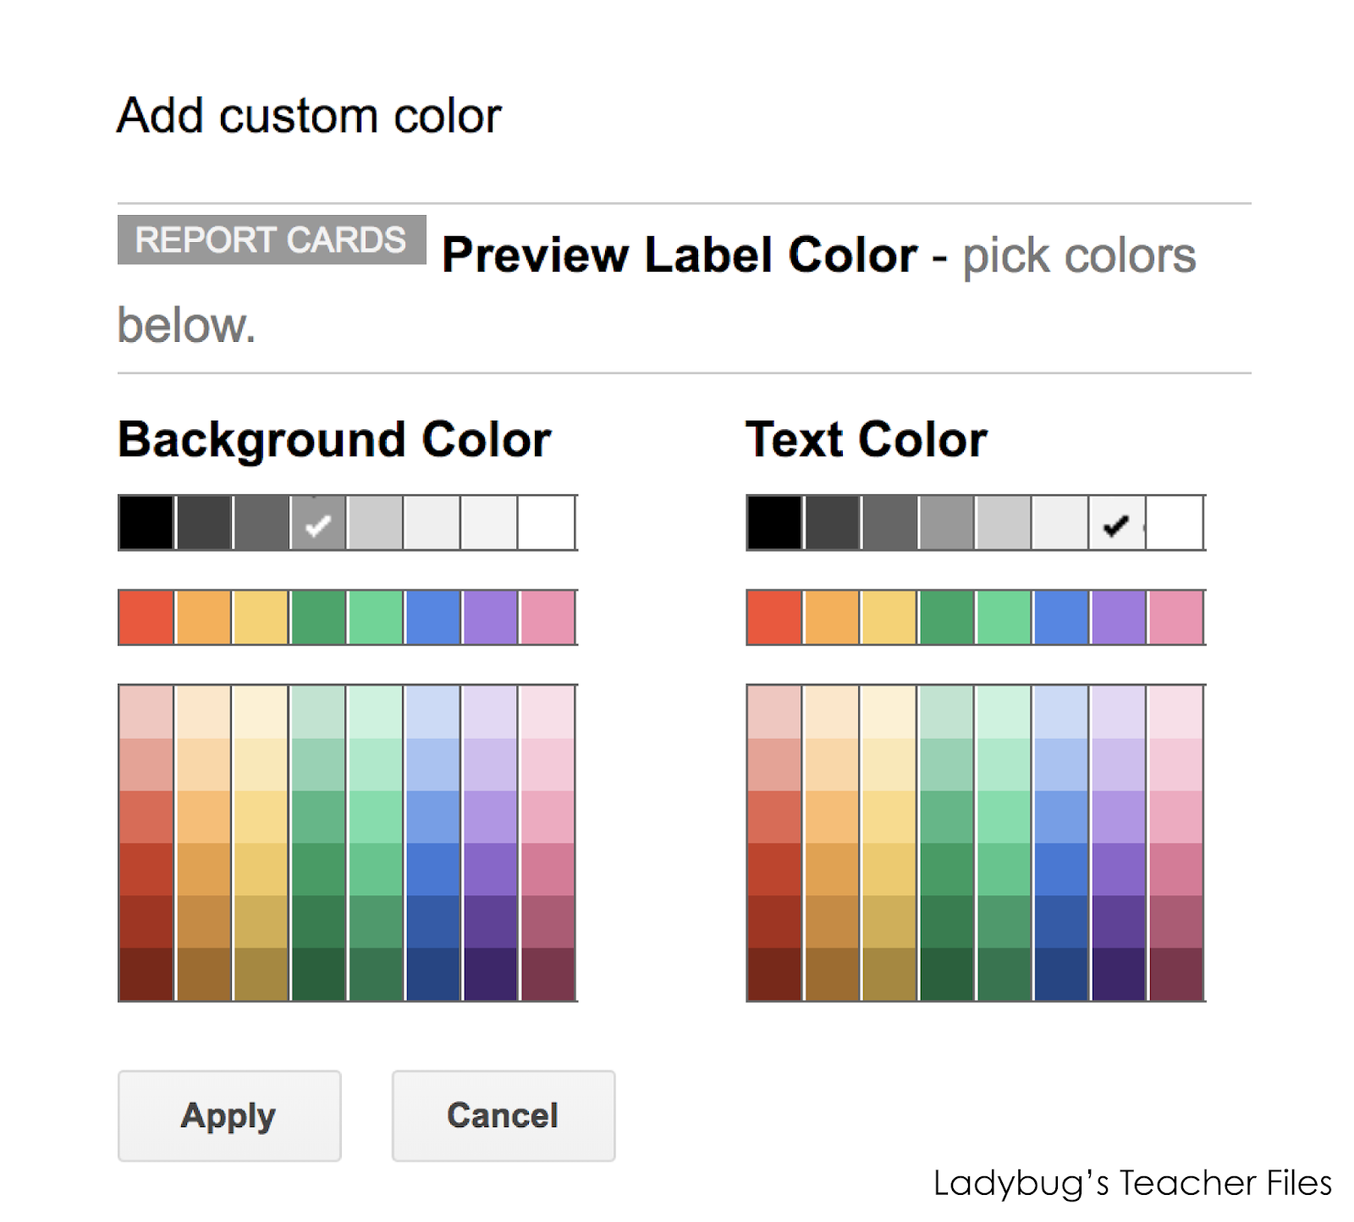Click the REPORT CARDS preview label
This screenshot has width=1354, height=1222.
coord(272,240)
